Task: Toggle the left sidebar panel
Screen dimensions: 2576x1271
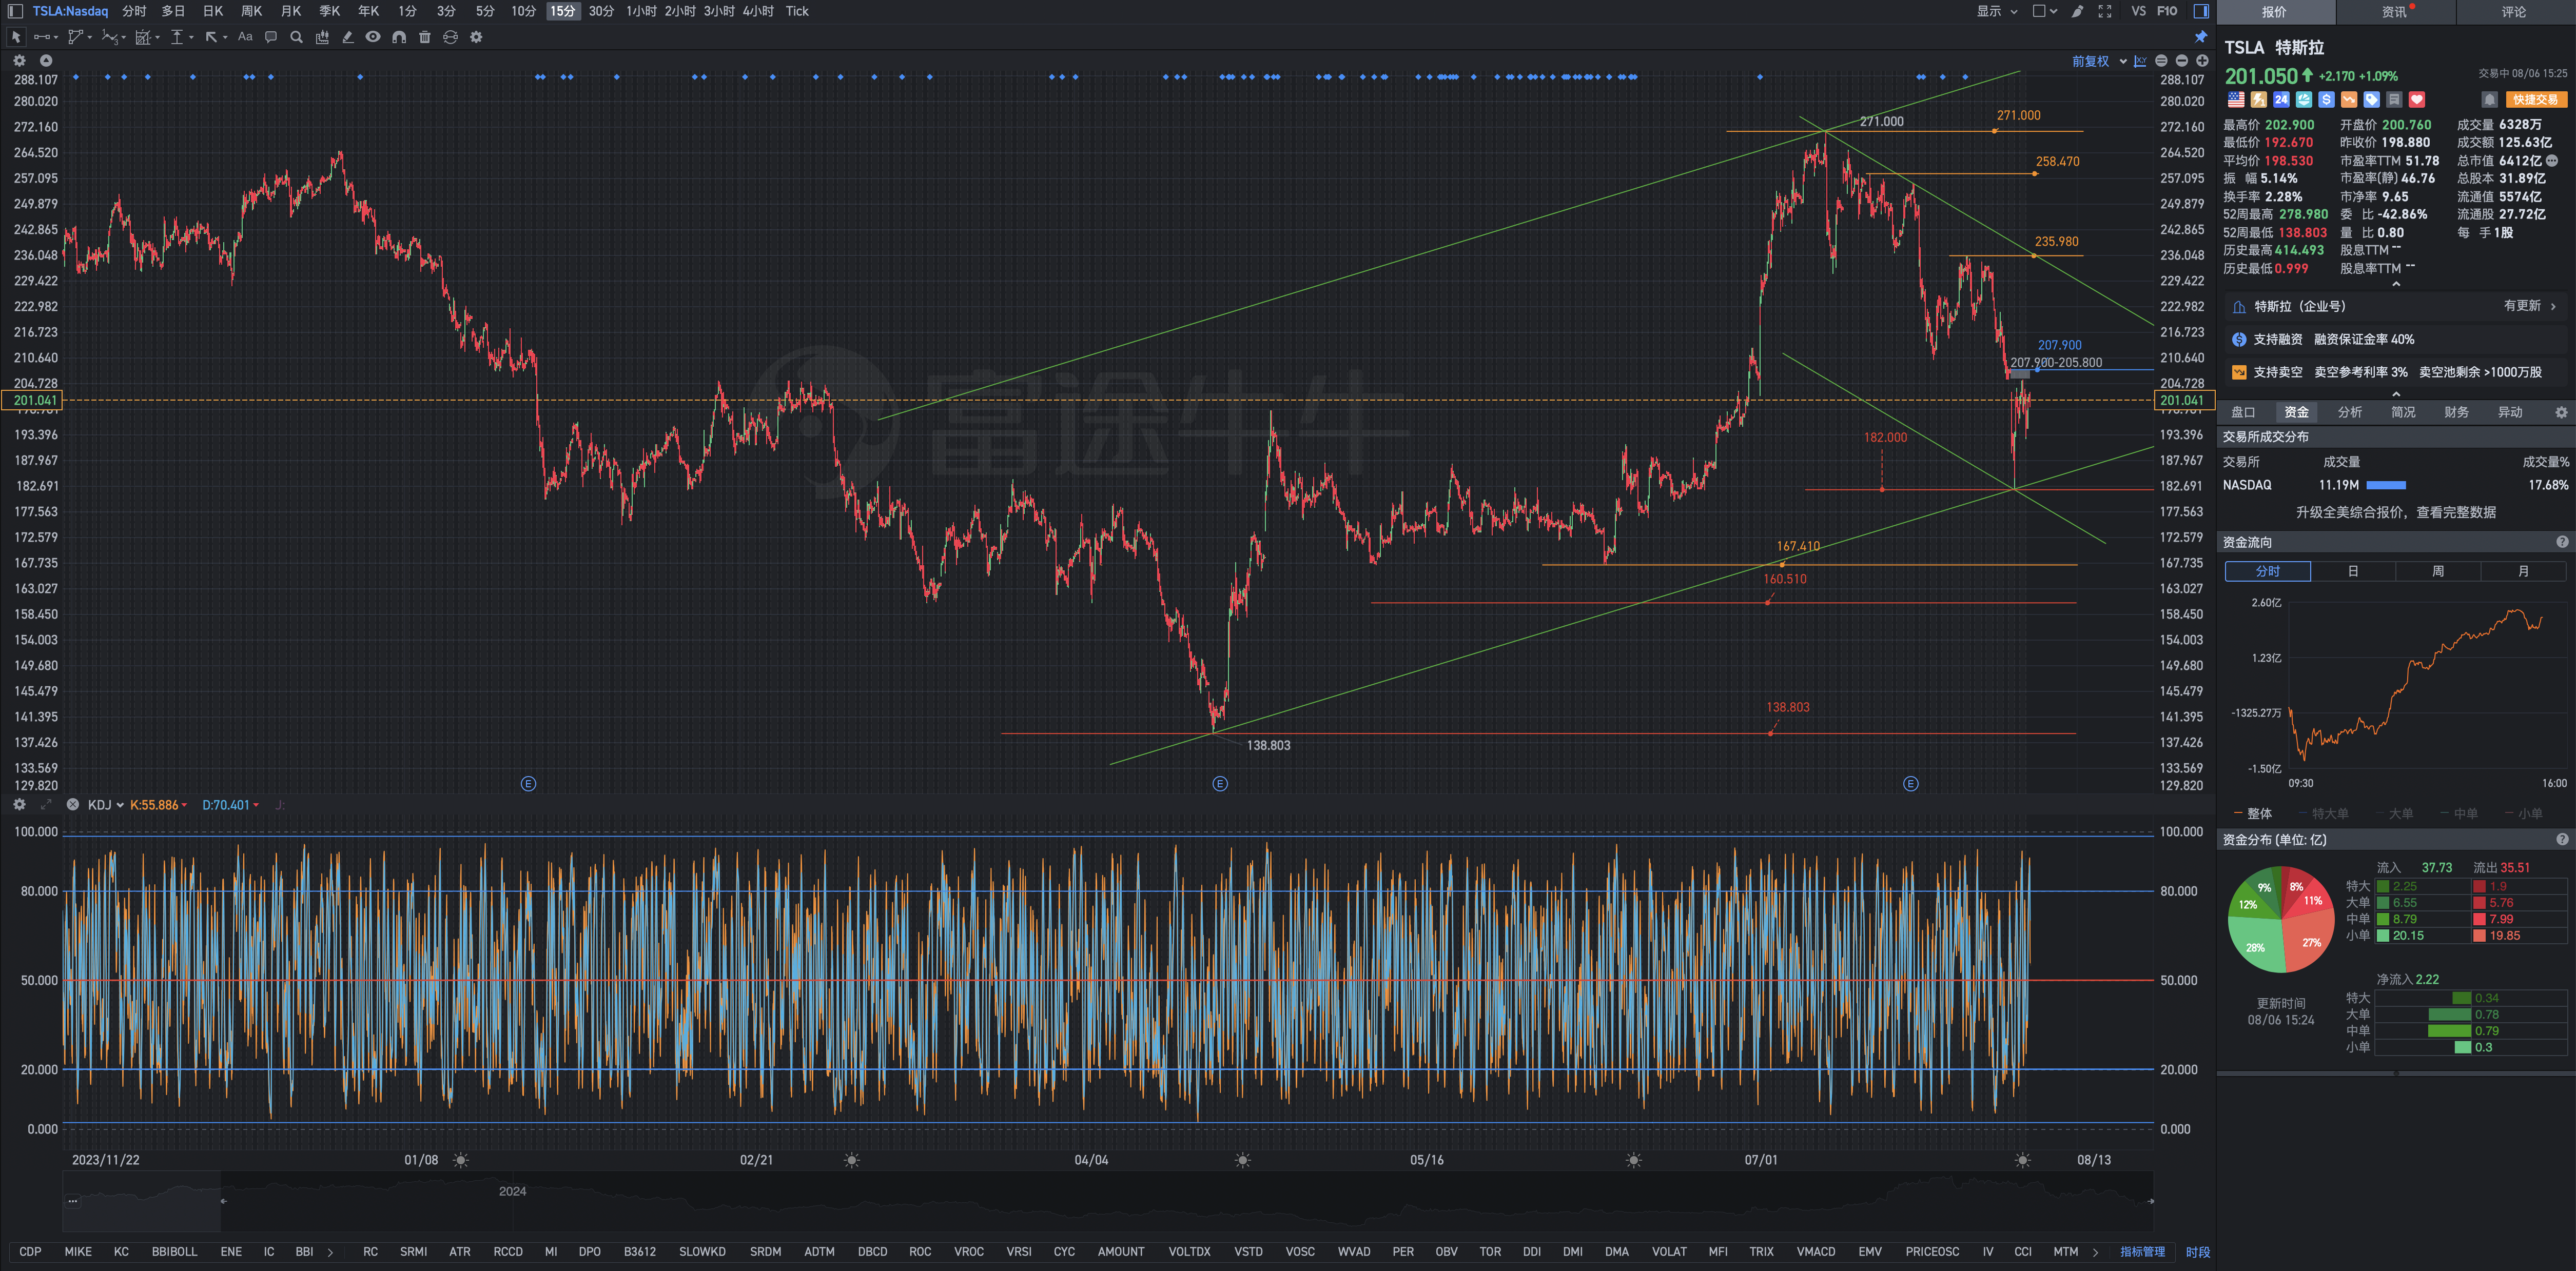Action: point(15,11)
